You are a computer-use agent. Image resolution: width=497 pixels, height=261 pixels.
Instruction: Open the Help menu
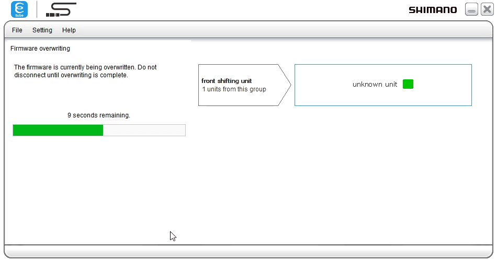(69, 30)
